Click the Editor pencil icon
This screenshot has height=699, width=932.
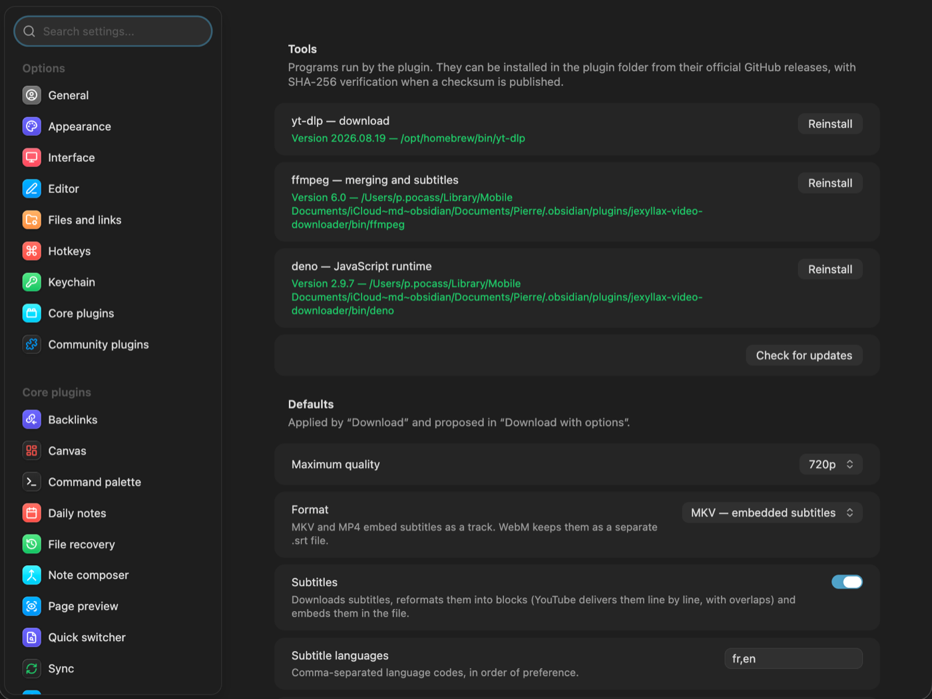32,188
